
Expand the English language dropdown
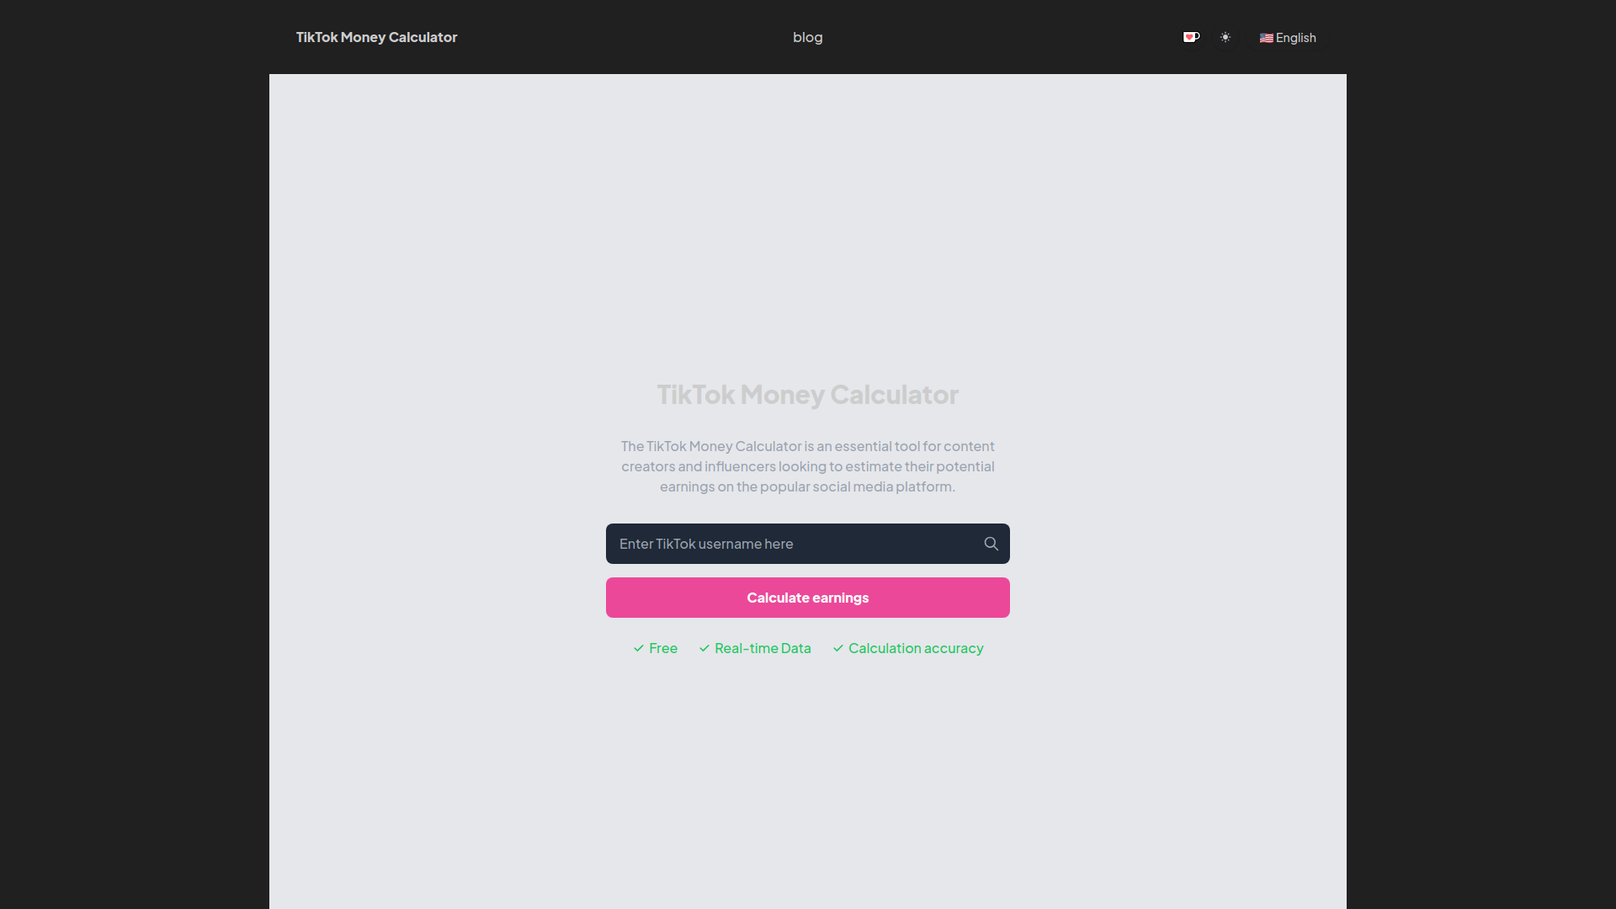(1288, 37)
